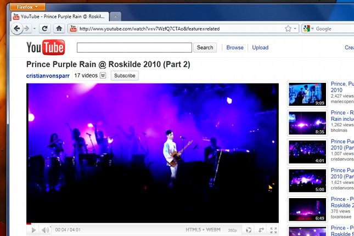Select the YouTube Prince Purple Rain tab
The width and height of the screenshot is (354, 236).
tap(60, 16)
